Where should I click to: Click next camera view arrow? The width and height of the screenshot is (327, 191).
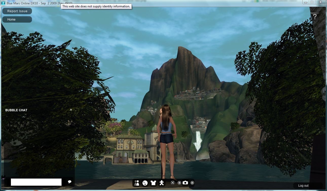coord(192,183)
